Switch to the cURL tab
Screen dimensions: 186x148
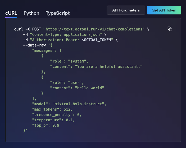coord(11,13)
